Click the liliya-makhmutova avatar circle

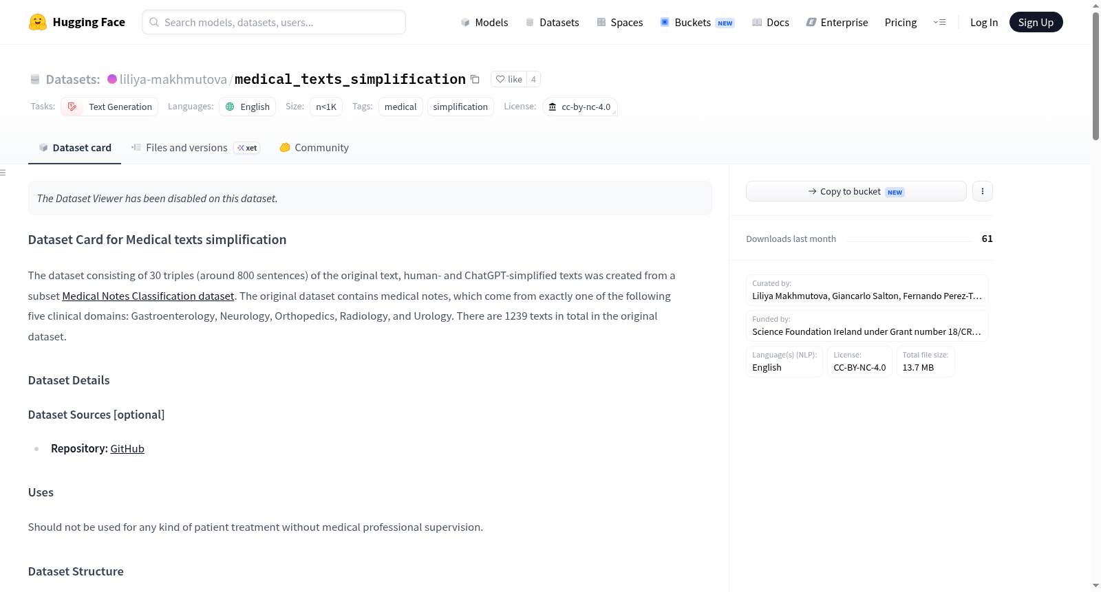click(112, 79)
